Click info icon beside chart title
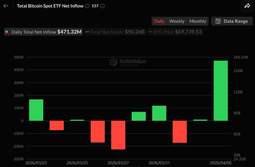The height and width of the screenshot is (167, 255). pos(87,6)
